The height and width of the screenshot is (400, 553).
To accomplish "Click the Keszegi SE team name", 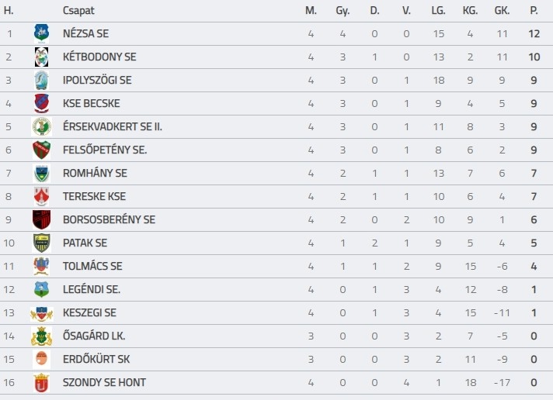I will 89,312.
